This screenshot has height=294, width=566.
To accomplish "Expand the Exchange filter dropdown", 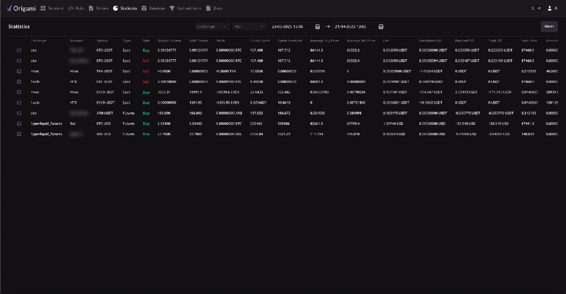I will coord(212,26).
